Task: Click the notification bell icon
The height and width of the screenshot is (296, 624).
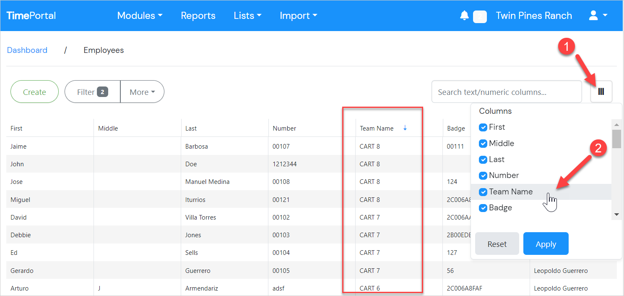Action: pos(464,16)
